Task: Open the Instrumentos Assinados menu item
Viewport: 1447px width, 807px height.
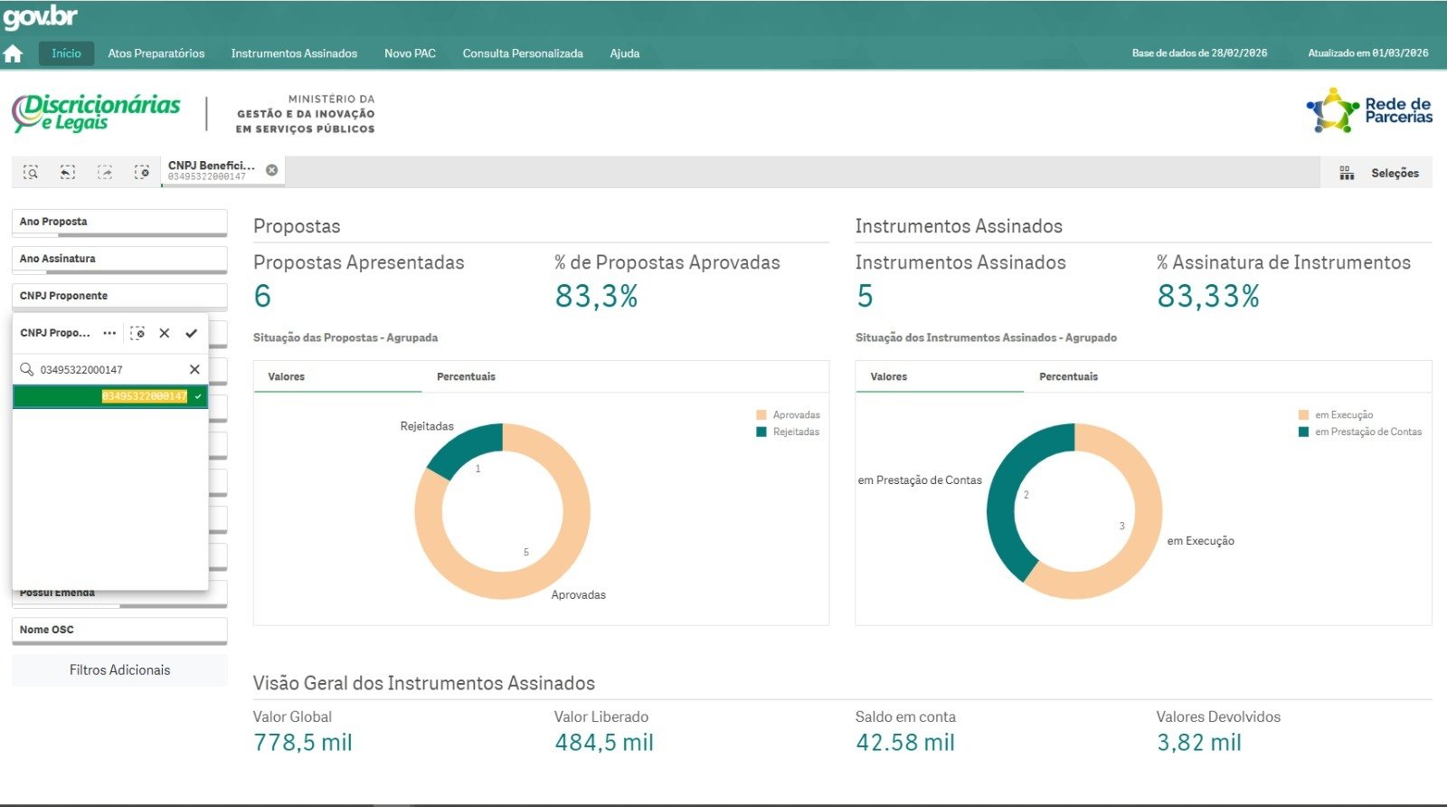Action: 294,53
